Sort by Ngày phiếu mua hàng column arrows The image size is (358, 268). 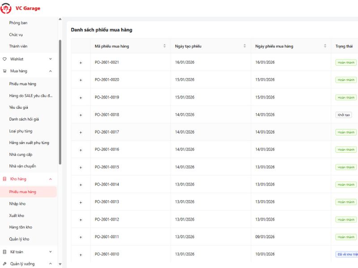pyautogui.click(x=325, y=46)
